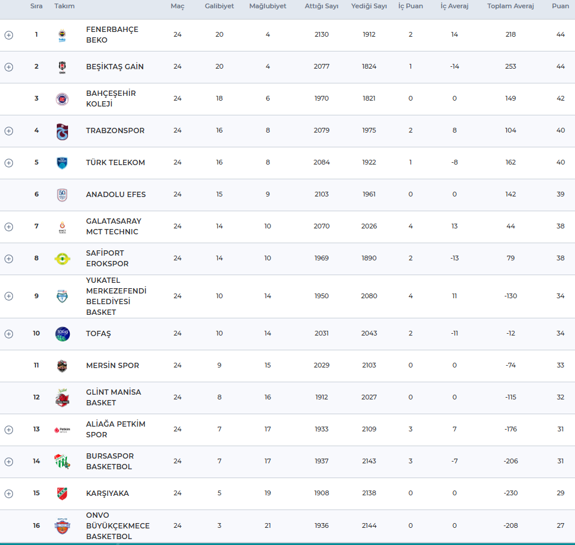Sort by the Galibiyet column header
Image resolution: width=575 pixels, height=545 pixels.
pyautogui.click(x=219, y=6)
